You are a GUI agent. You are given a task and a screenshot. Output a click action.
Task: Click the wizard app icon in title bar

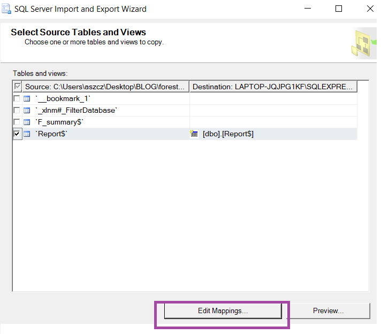point(6,9)
